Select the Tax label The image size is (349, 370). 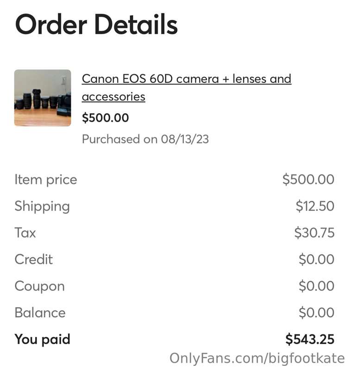(25, 233)
